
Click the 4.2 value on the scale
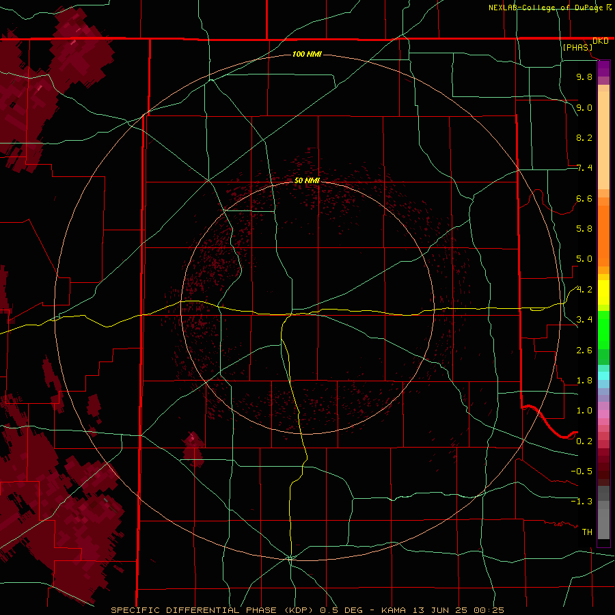tap(584, 290)
